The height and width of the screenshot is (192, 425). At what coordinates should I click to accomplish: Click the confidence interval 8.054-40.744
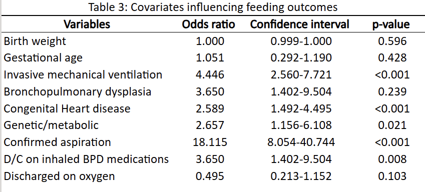pos(301,142)
